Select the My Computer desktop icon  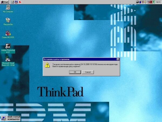click(x=8, y=7)
